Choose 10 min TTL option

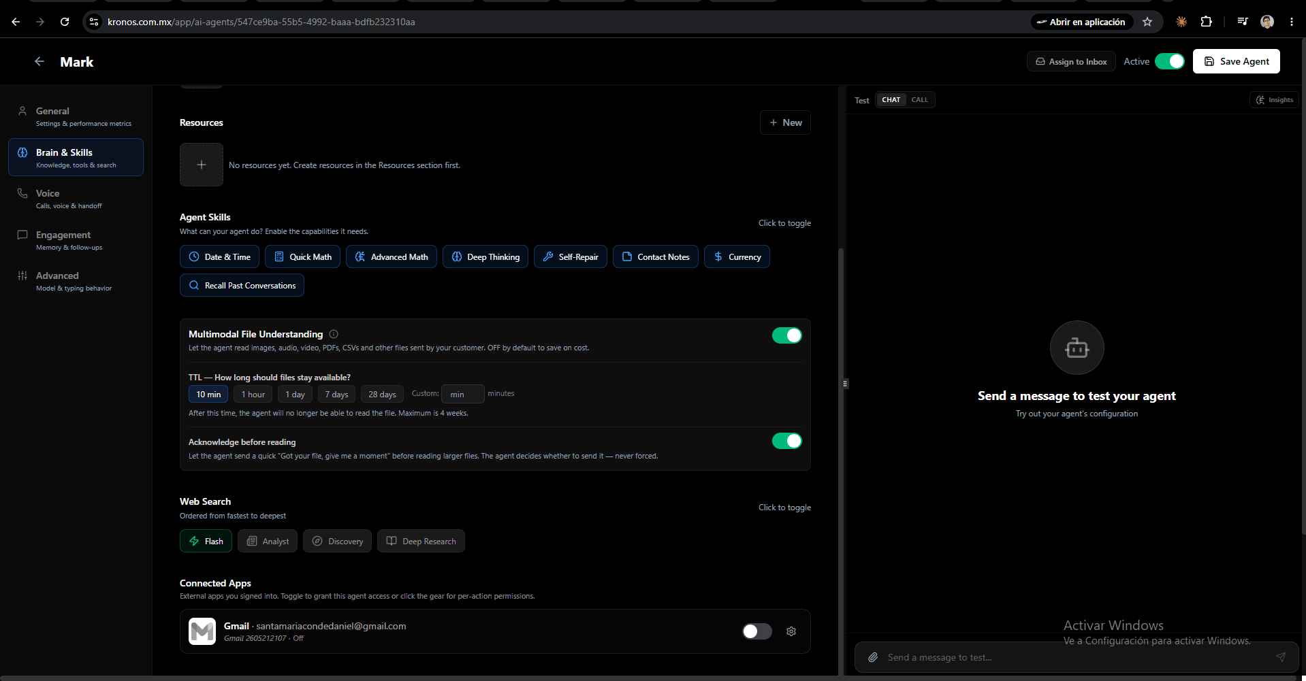[x=208, y=394]
